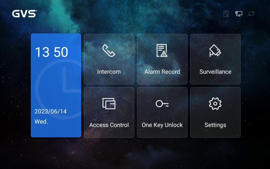Tap the One Key Unlock label
This screenshot has height=169, width=270.
[162, 125]
